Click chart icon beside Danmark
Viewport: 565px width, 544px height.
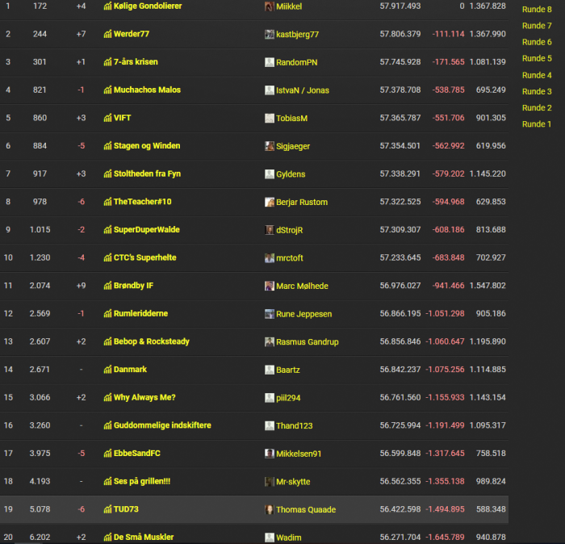(107, 370)
